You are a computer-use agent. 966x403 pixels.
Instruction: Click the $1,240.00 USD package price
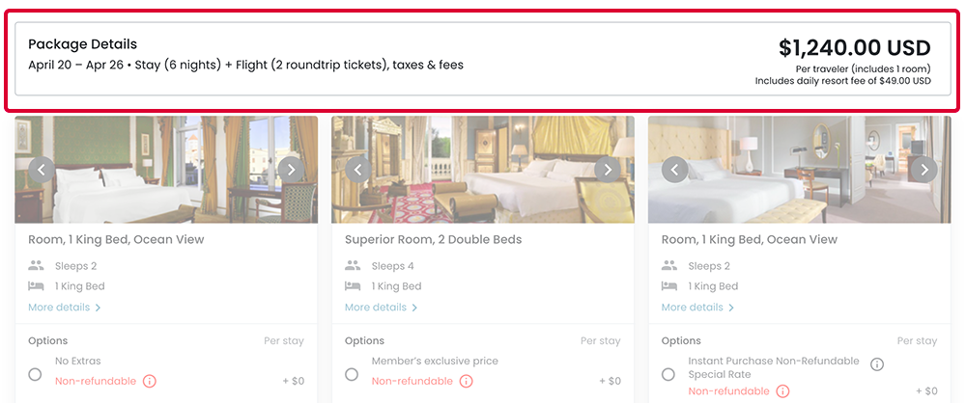point(854,48)
